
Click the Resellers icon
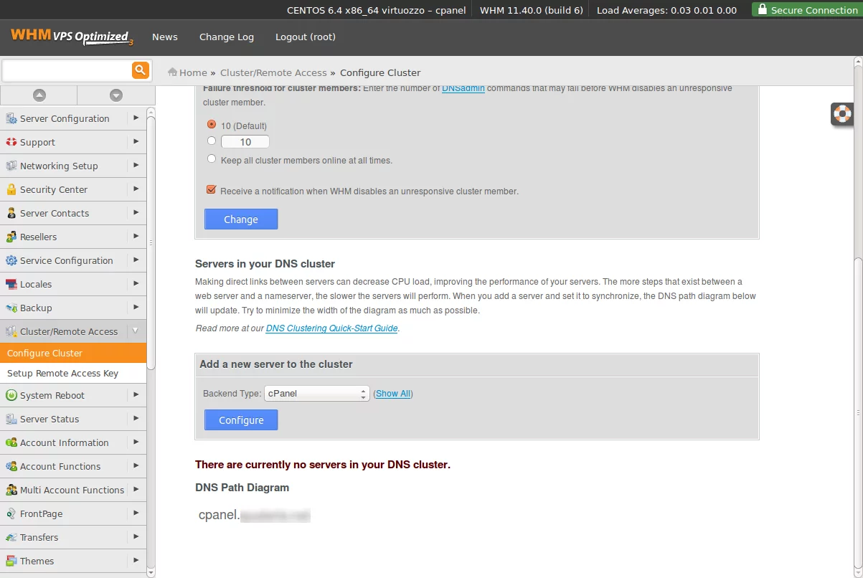click(x=11, y=237)
